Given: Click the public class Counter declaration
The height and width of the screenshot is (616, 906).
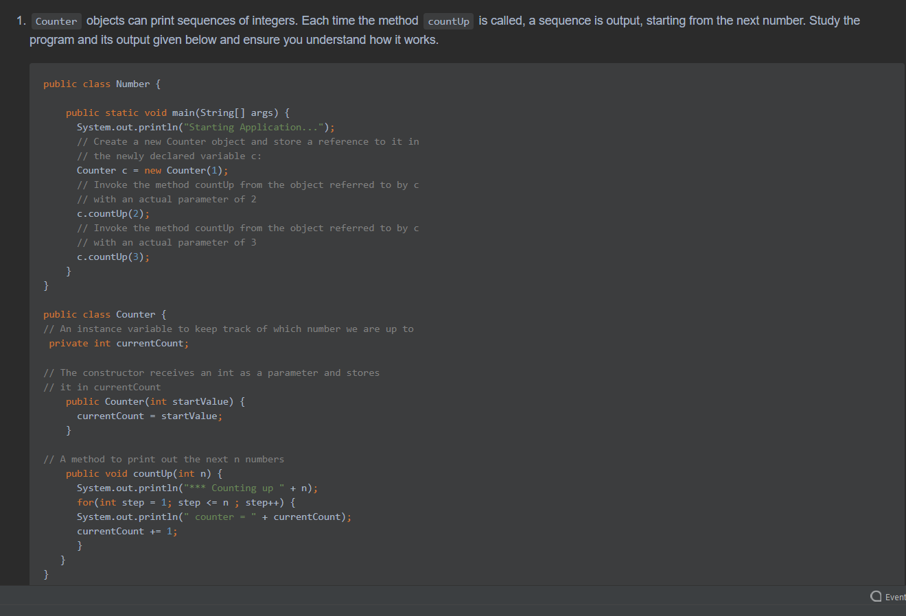Looking at the screenshot, I should 103,314.
